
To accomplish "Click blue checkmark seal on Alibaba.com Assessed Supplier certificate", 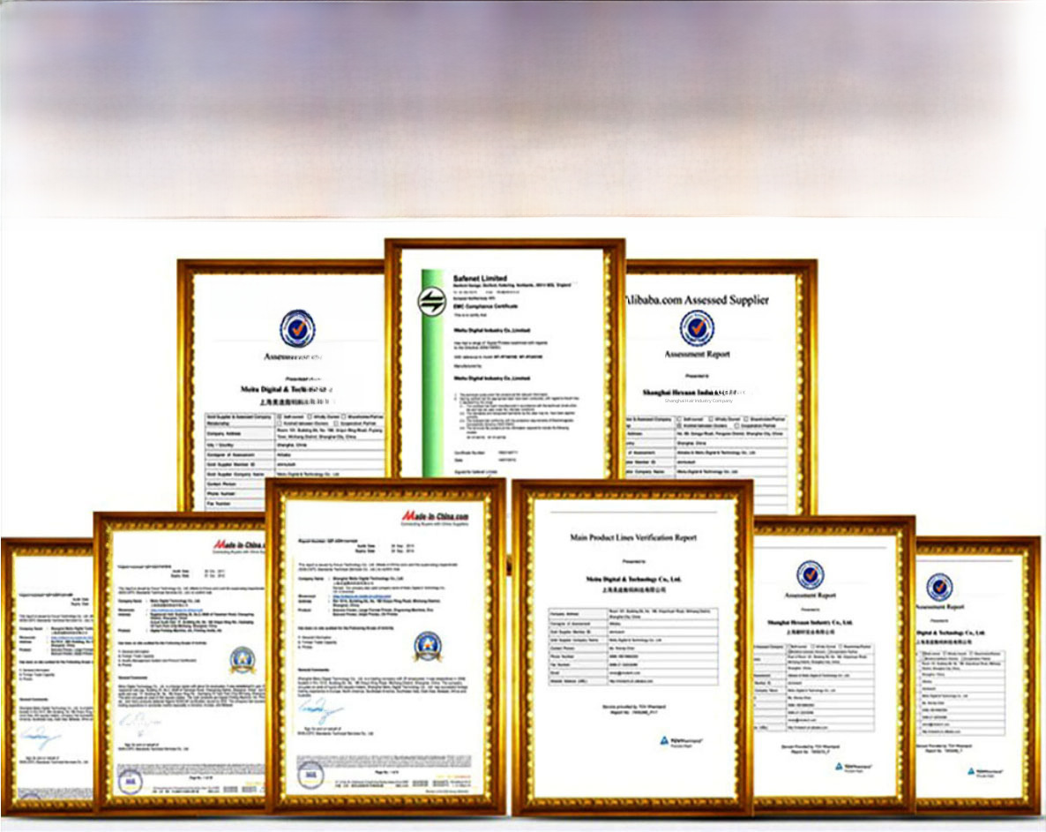I will click(697, 328).
